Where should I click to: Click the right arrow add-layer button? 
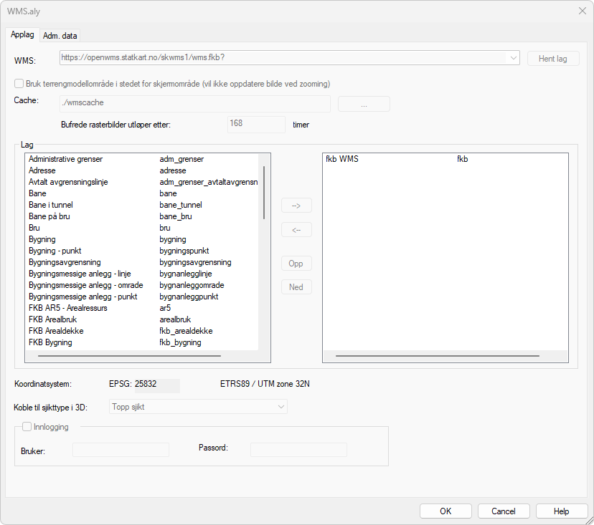(x=296, y=206)
